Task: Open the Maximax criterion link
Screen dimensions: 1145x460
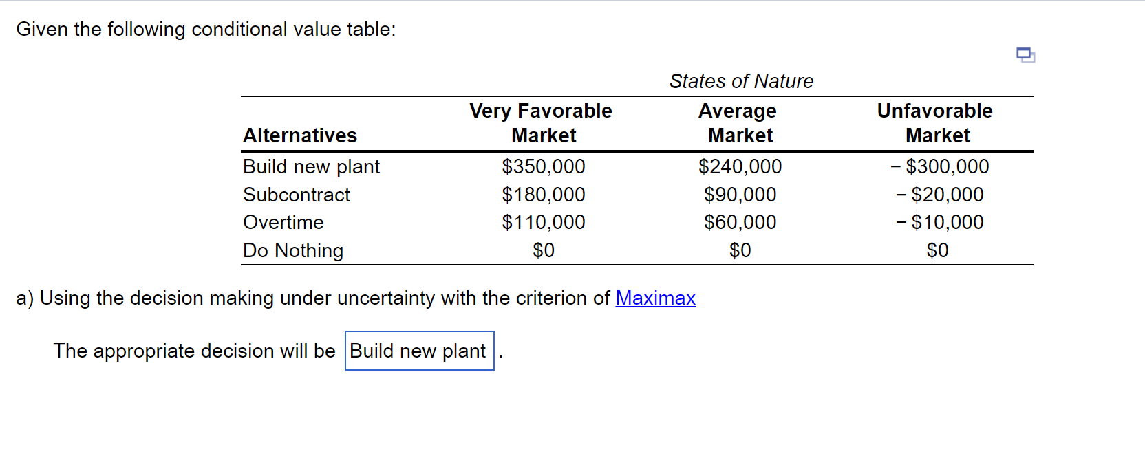Action: point(655,298)
